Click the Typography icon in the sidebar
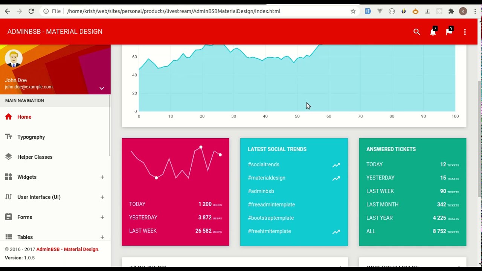This screenshot has width=482, height=271. tap(9, 137)
